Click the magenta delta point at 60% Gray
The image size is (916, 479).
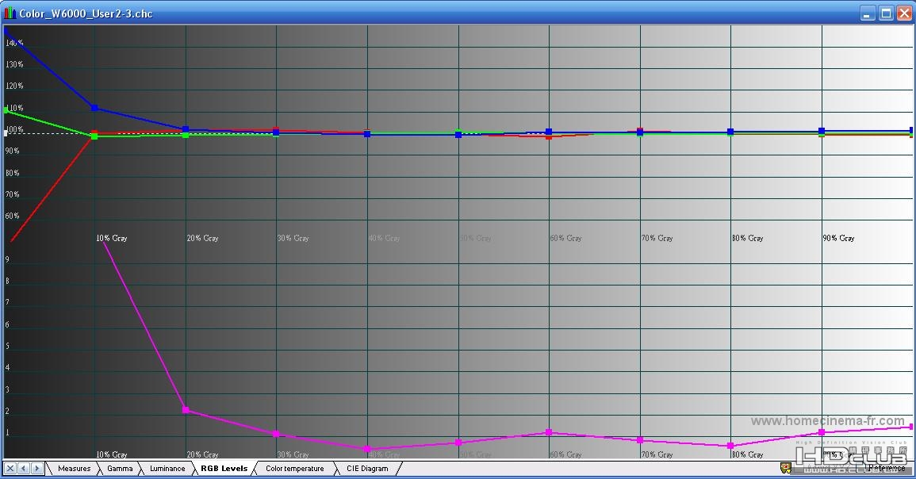click(x=549, y=432)
